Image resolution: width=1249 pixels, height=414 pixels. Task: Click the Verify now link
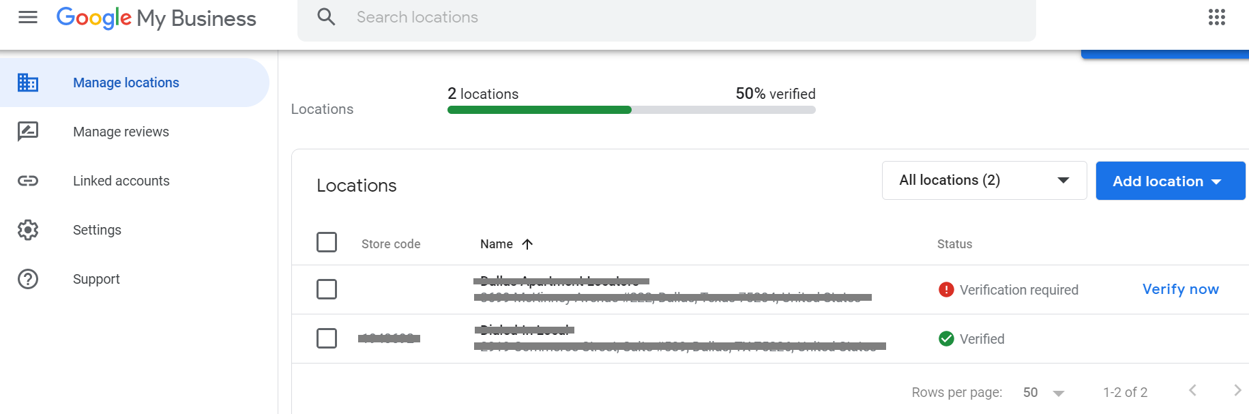(x=1180, y=289)
